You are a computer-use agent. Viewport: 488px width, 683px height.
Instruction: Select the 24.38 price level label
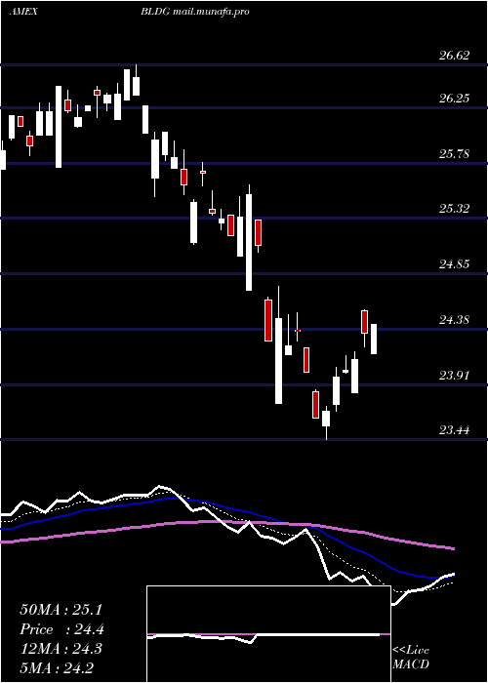click(454, 320)
